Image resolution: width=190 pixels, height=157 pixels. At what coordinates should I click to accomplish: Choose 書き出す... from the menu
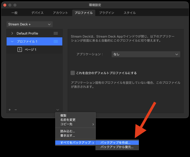pos(75,135)
